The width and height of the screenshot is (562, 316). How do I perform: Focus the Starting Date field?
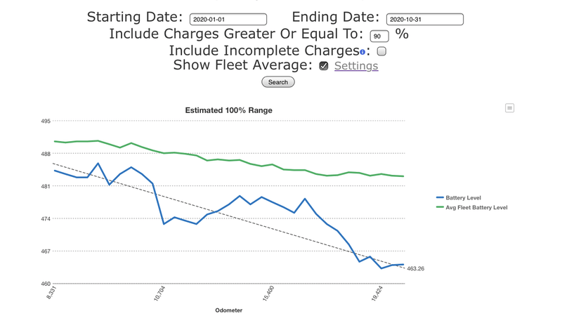pyautogui.click(x=228, y=20)
